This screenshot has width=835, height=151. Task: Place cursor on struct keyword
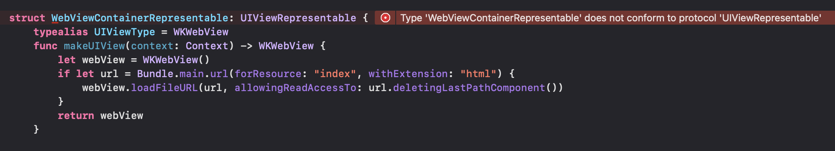pyautogui.click(x=27, y=18)
